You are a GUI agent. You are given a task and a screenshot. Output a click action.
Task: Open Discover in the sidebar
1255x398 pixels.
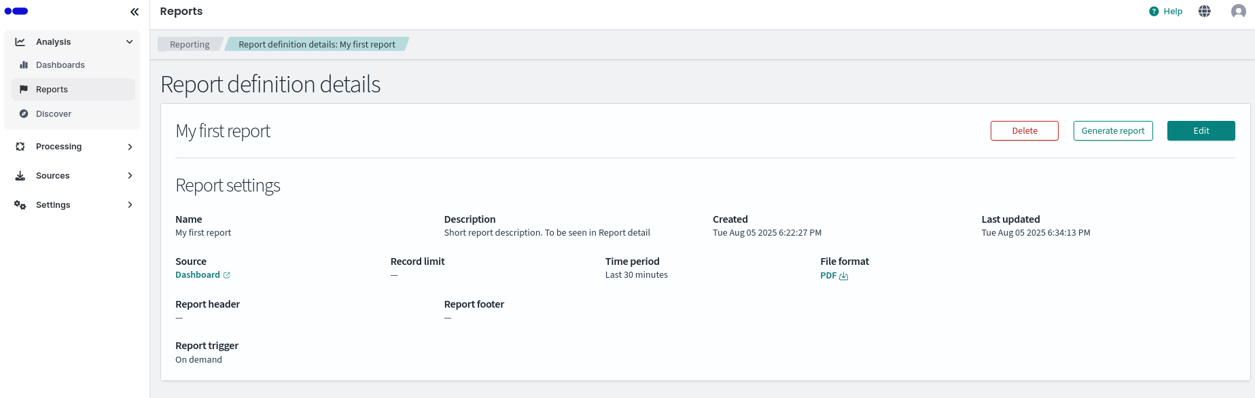(x=73, y=113)
